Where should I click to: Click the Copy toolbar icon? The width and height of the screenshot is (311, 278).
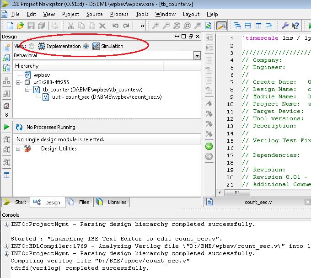tap(81, 26)
